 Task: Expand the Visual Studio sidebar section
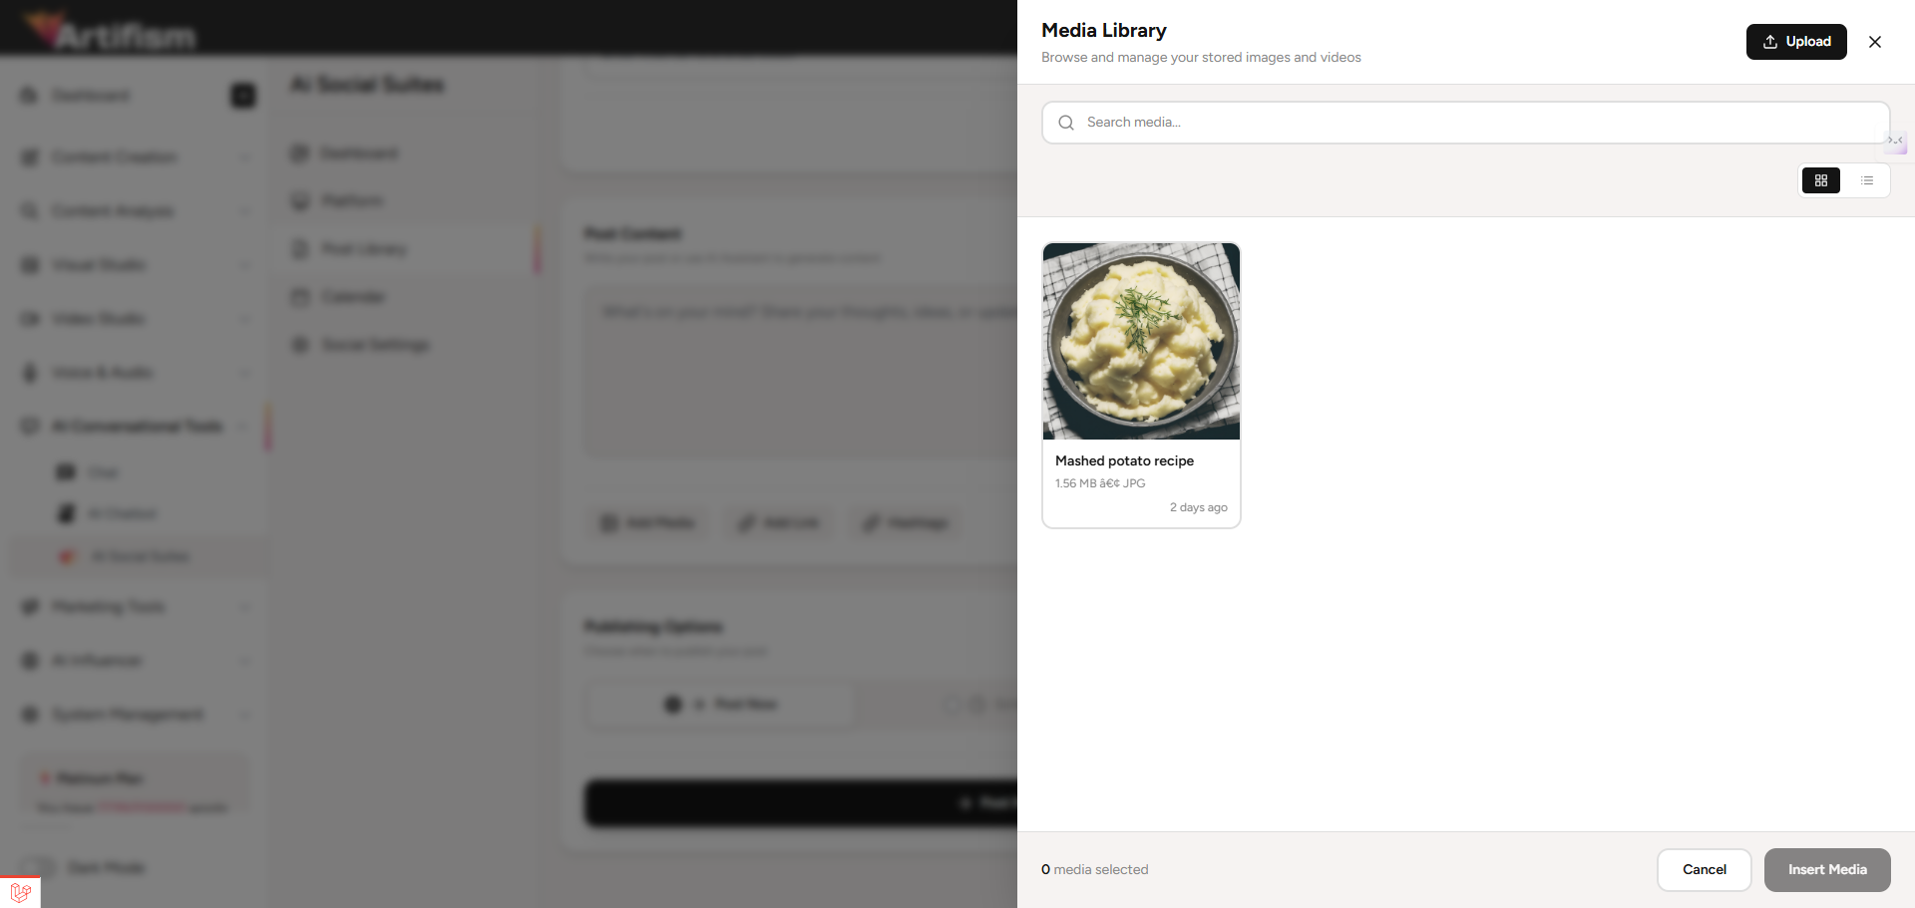tap(135, 265)
